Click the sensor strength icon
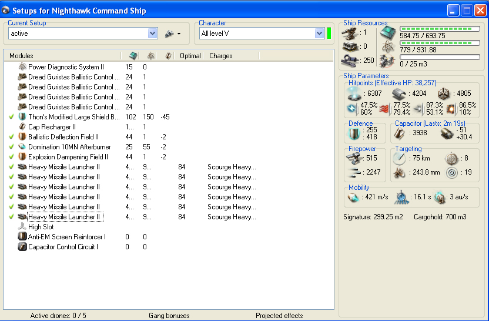489x321 pixels. (x=451, y=172)
